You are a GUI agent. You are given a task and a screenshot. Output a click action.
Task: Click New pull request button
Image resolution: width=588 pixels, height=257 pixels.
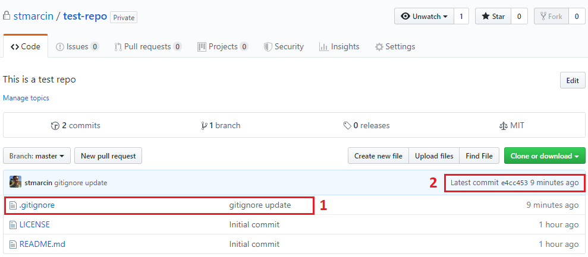pyautogui.click(x=108, y=156)
